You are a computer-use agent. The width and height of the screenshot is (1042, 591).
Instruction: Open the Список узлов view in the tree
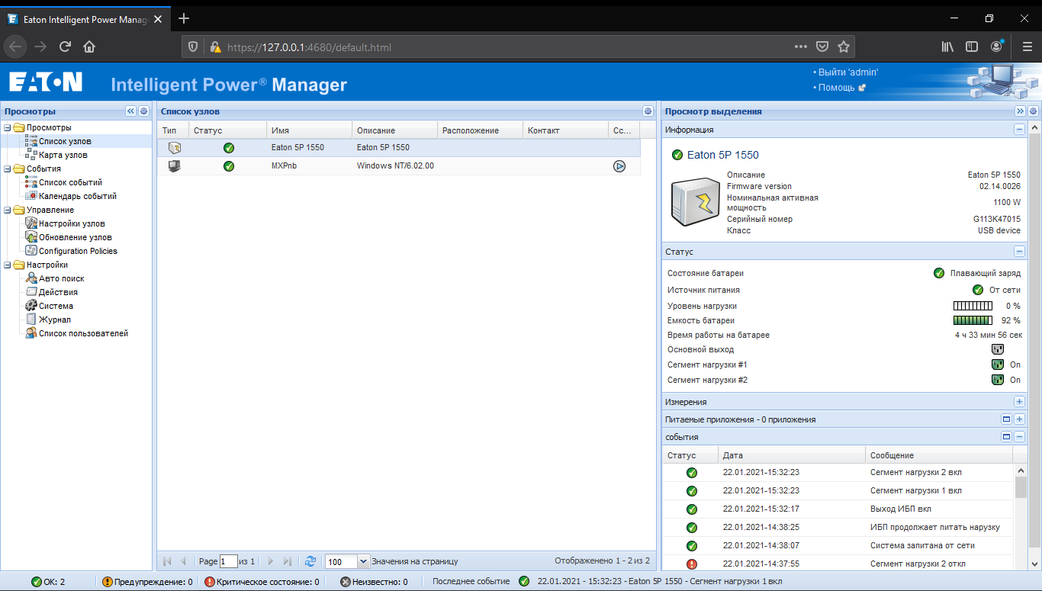[x=65, y=141]
